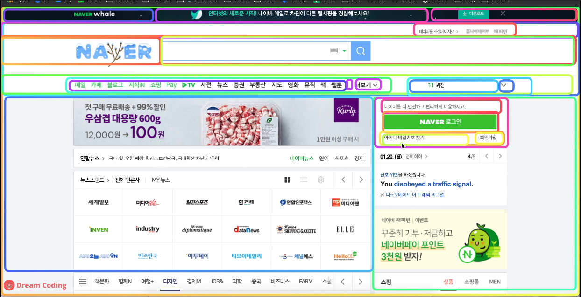
Task: Open 뉴스스탠드 heading link
Action: (92, 180)
